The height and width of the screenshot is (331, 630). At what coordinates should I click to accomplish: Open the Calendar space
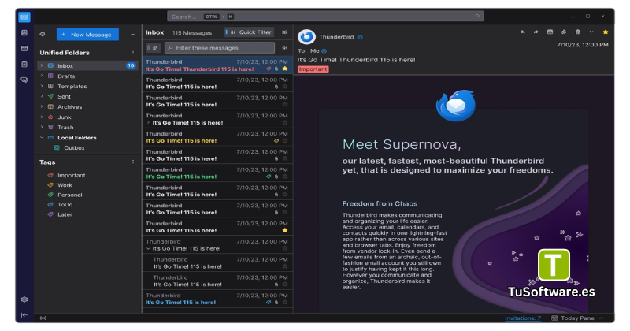[24, 49]
